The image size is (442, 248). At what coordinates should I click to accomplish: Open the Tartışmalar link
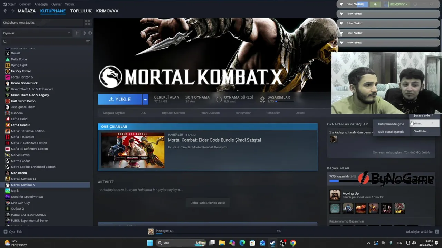243,113
